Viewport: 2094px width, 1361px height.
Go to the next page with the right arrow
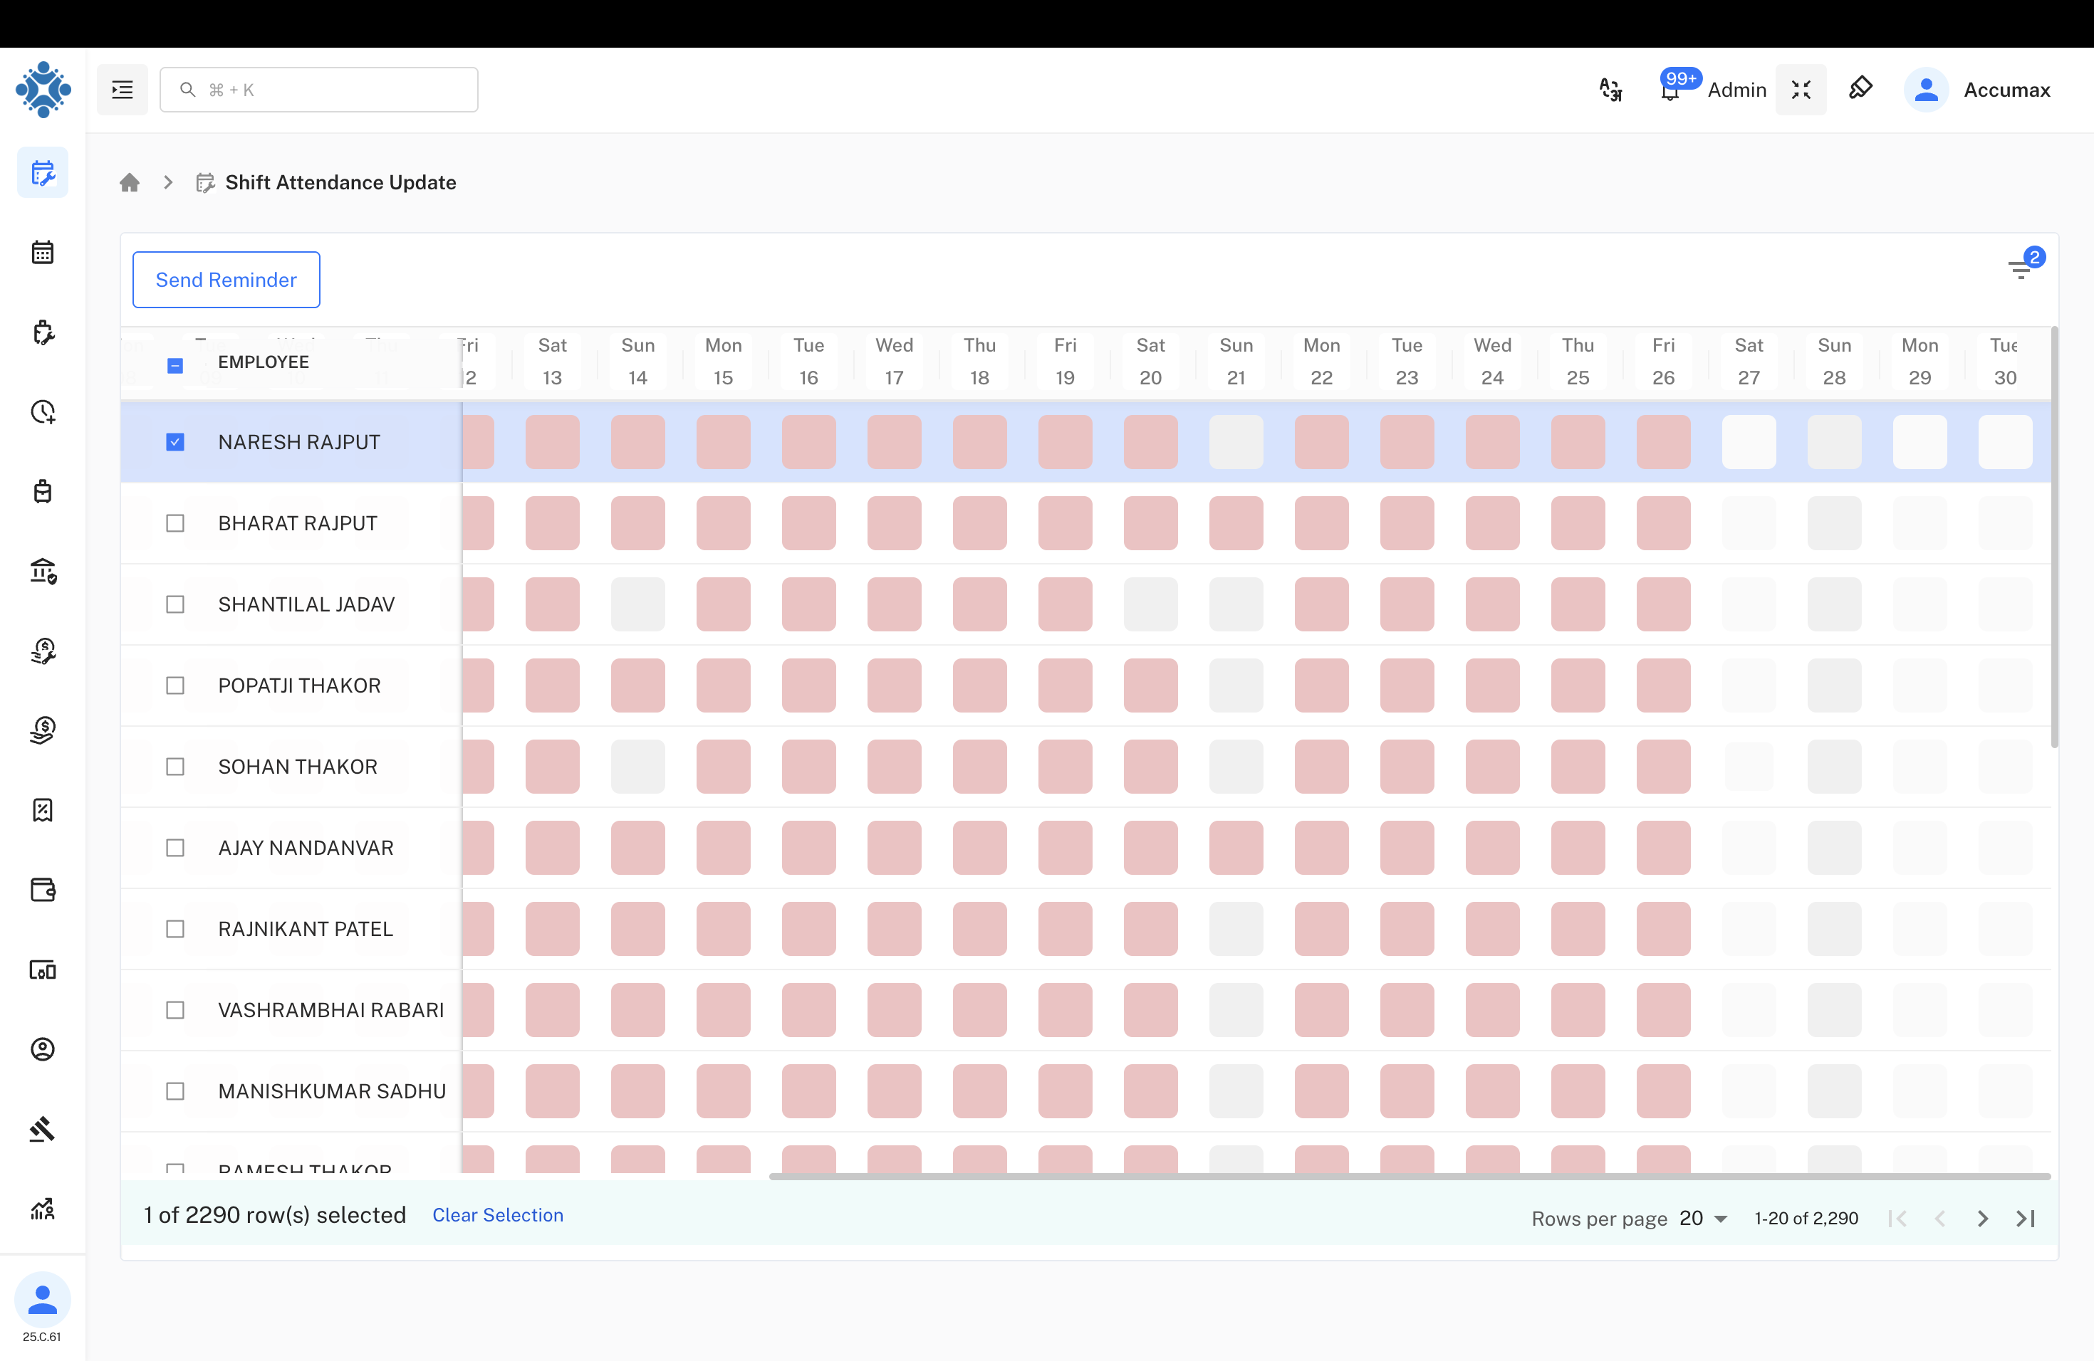tap(1982, 1218)
